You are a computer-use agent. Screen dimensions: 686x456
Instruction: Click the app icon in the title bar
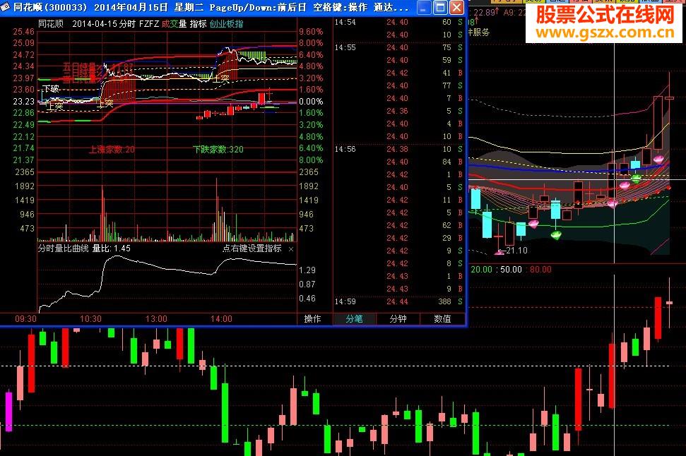pos(5,7)
